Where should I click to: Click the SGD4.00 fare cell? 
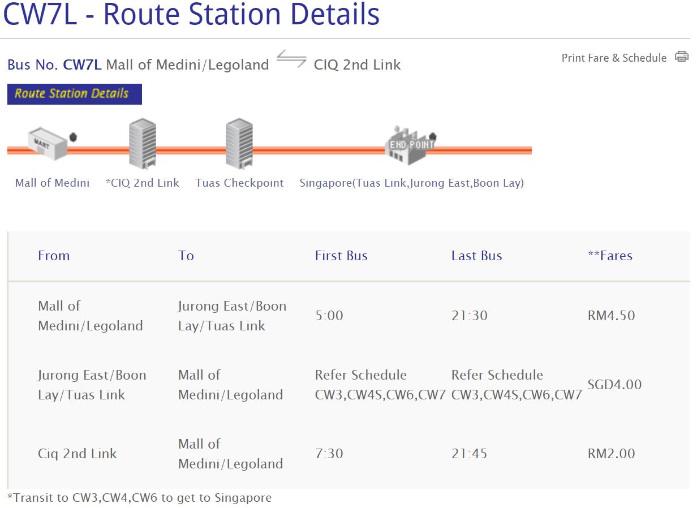click(614, 385)
